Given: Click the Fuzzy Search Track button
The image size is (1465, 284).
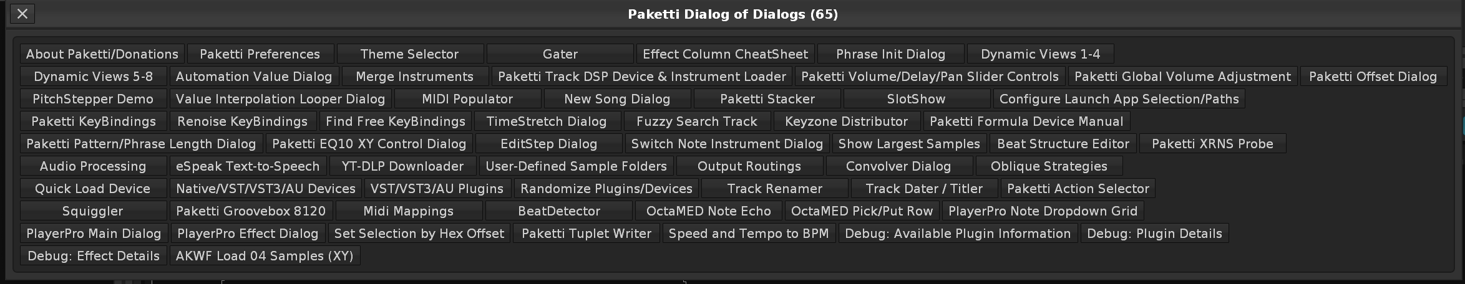Looking at the screenshot, I should pyautogui.click(x=696, y=121).
